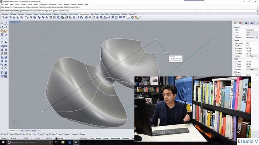Click FullCircle option in Revolution angle prompt
This screenshot has height=145, width=259.
tap(49, 11)
